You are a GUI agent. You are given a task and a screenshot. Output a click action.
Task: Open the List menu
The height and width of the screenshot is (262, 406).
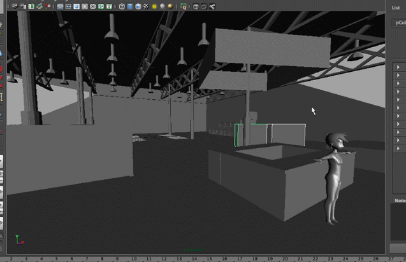pyautogui.click(x=396, y=8)
